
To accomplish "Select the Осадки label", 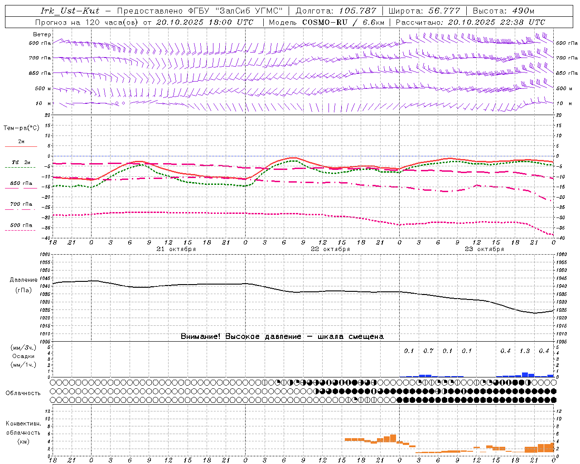I will coord(24,356).
